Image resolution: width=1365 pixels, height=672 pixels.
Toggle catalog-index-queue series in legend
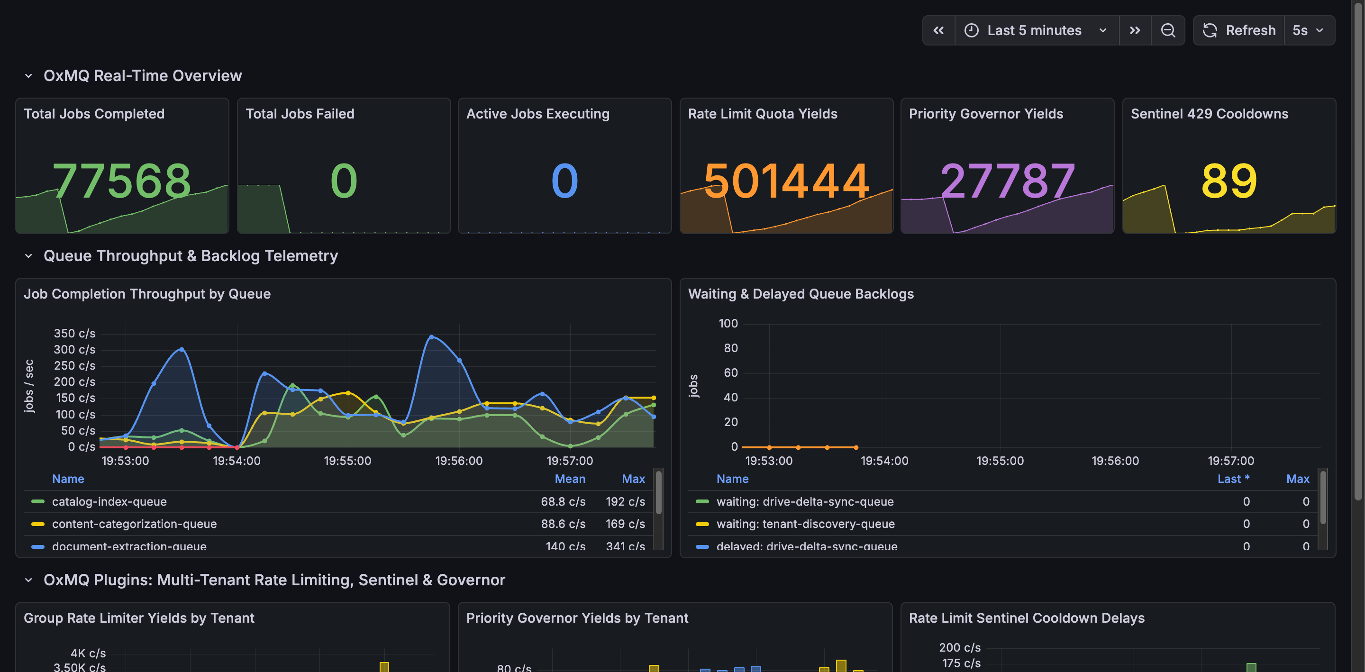109,502
